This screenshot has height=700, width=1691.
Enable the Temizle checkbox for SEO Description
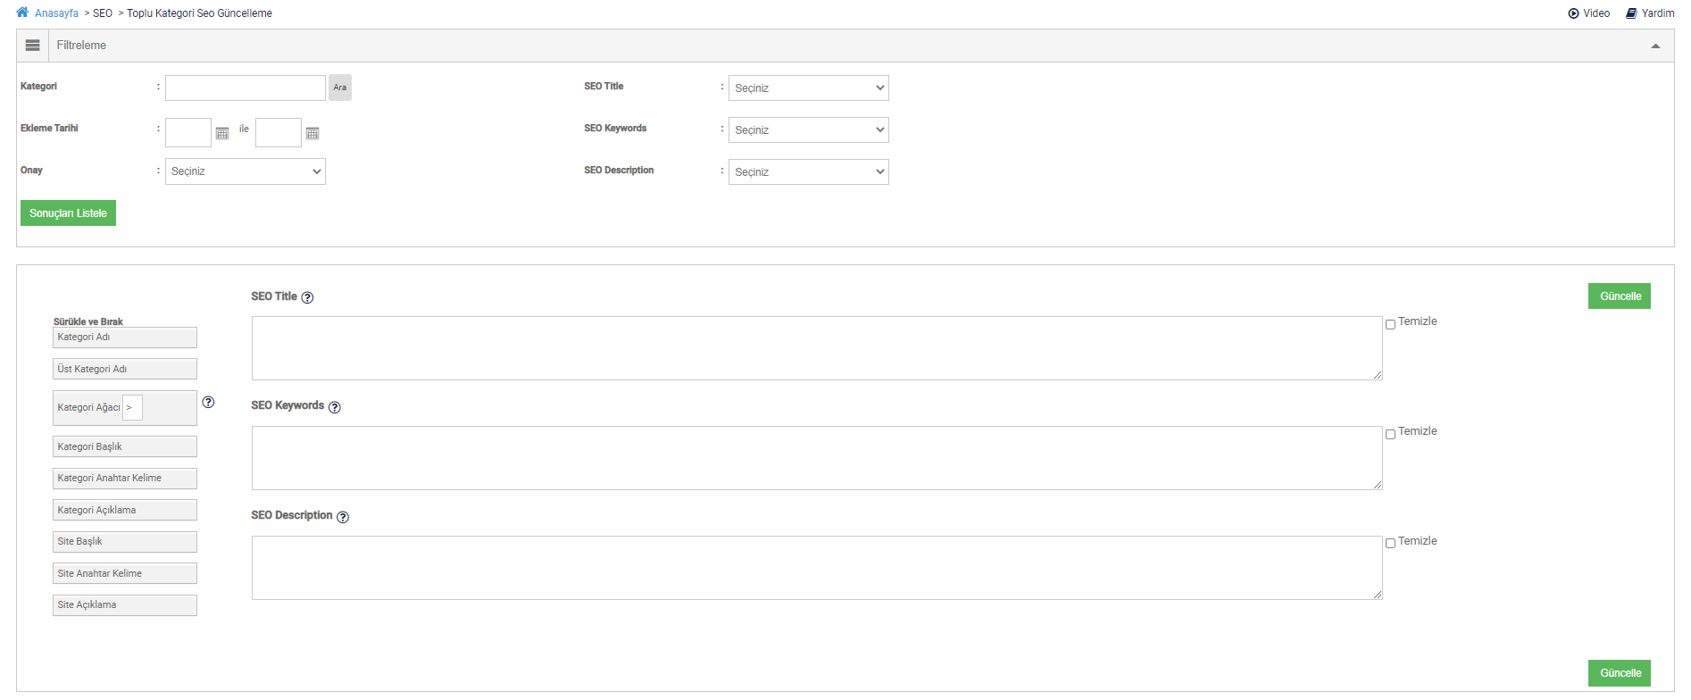[x=1390, y=543]
